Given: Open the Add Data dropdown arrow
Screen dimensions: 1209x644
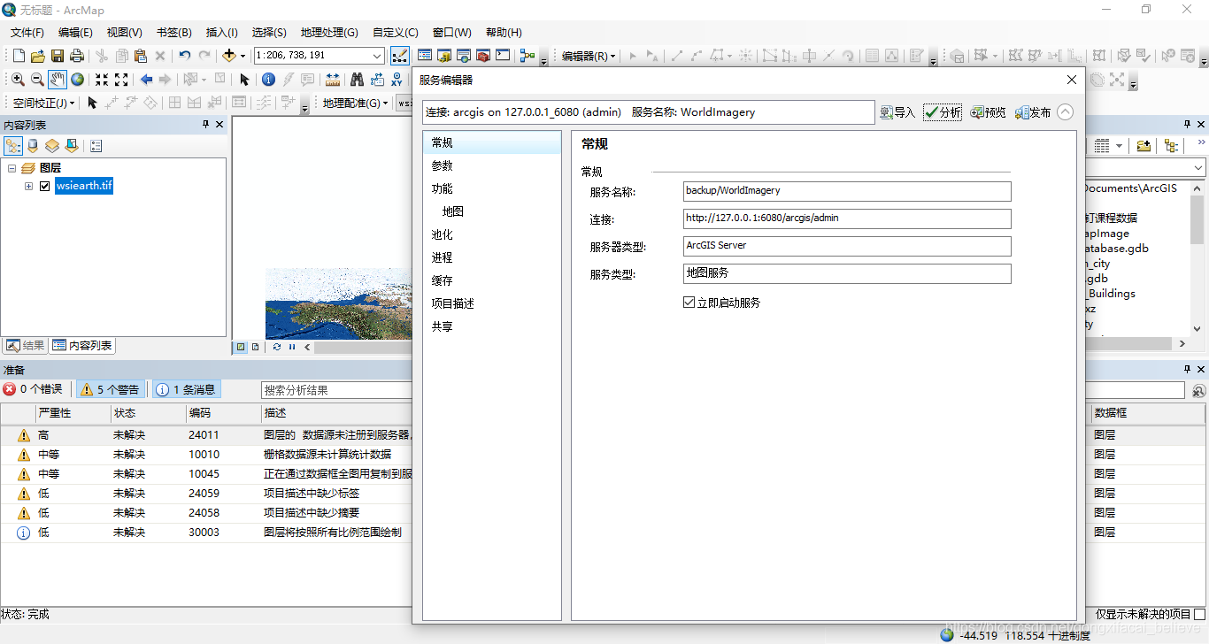Looking at the screenshot, I should coord(243,56).
